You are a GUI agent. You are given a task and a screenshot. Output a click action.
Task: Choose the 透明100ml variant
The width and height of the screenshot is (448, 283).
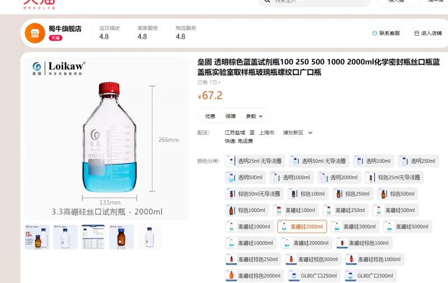click(374, 161)
